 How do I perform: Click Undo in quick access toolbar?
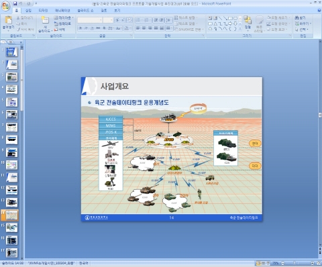pos(21,3)
